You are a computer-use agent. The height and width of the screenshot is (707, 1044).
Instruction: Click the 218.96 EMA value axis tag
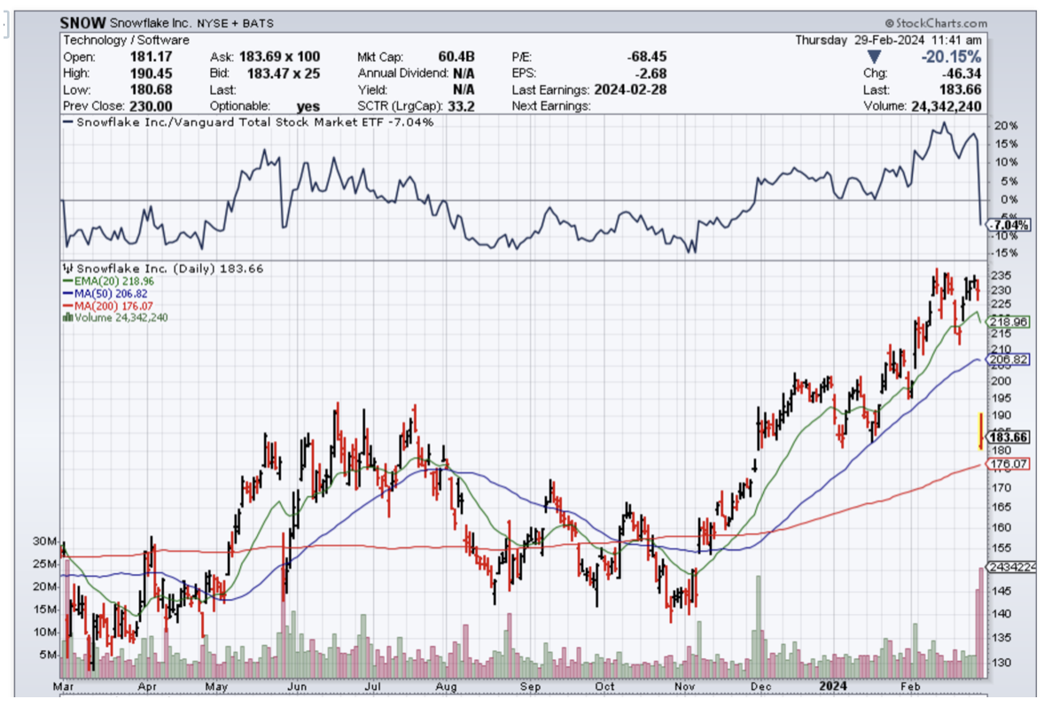1010,322
